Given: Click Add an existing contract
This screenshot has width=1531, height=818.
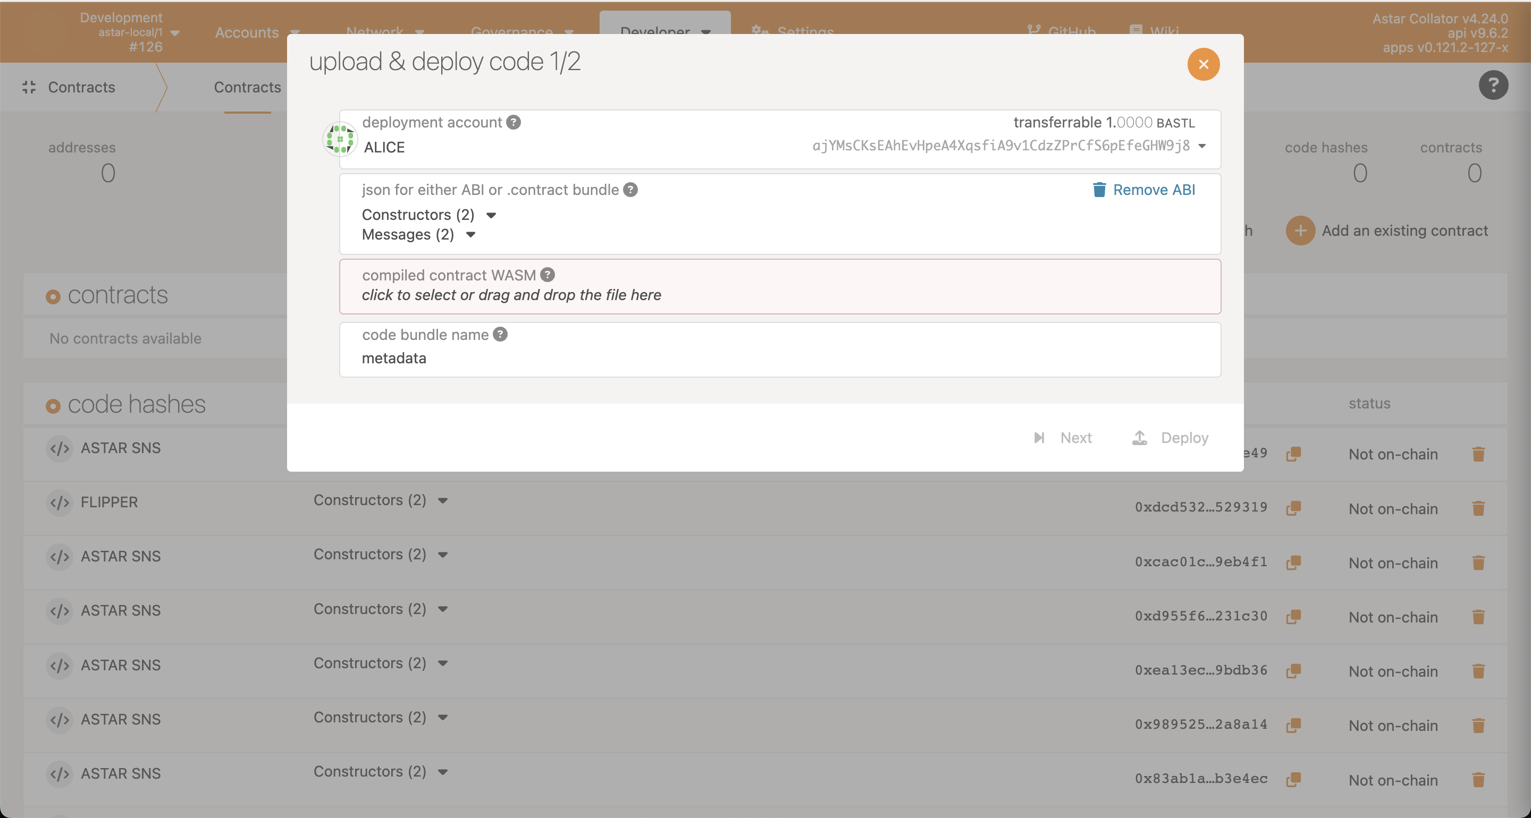Looking at the screenshot, I should [x=1387, y=231].
